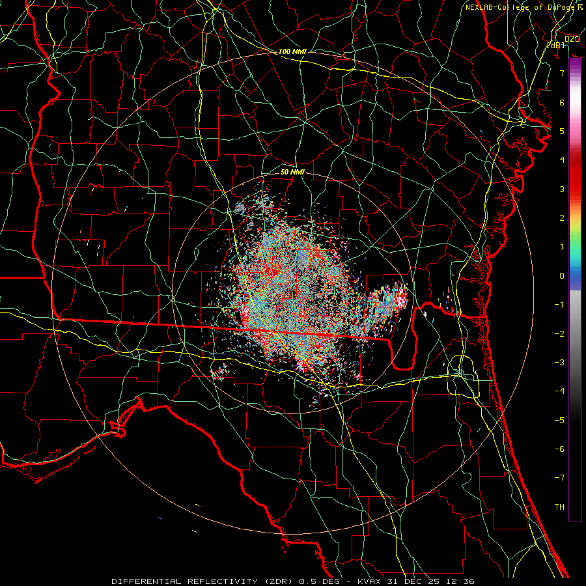Click the positive 5 scale label
The width and height of the screenshot is (586, 586).
[x=562, y=131]
